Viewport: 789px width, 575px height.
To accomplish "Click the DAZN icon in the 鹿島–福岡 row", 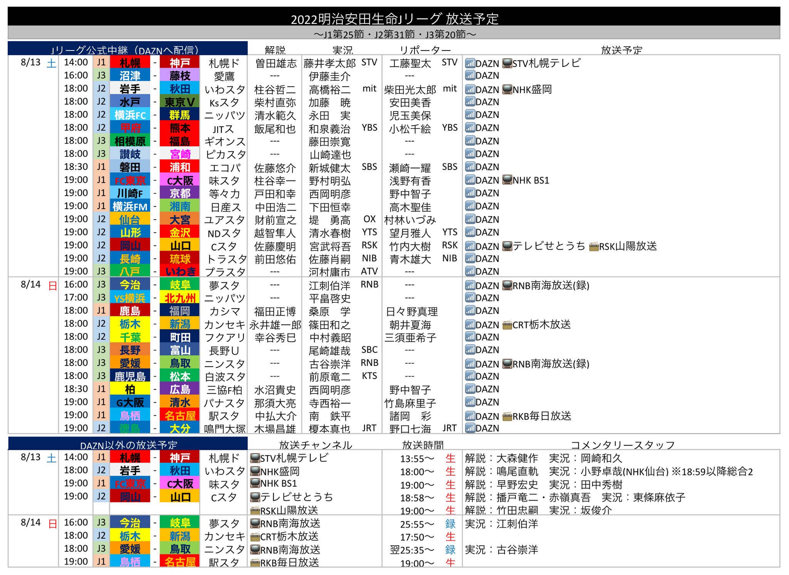I will 470,311.
